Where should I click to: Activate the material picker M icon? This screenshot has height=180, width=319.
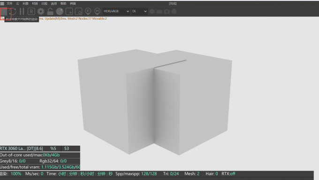pyautogui.click(x=97, y=12)
